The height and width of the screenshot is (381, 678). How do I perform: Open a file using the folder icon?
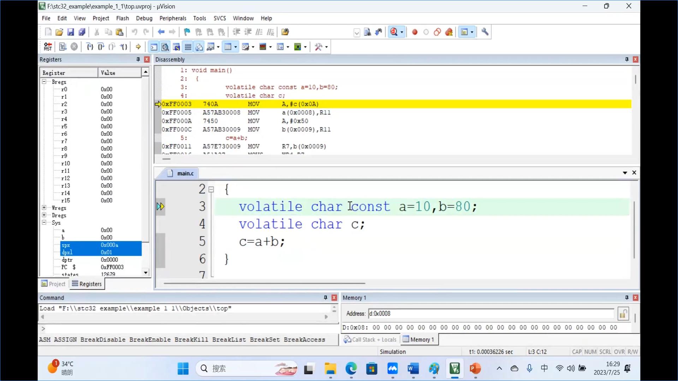[59, 32]
